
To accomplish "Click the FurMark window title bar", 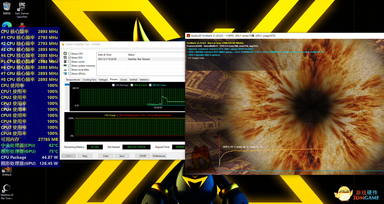I will tap(285, 36).
